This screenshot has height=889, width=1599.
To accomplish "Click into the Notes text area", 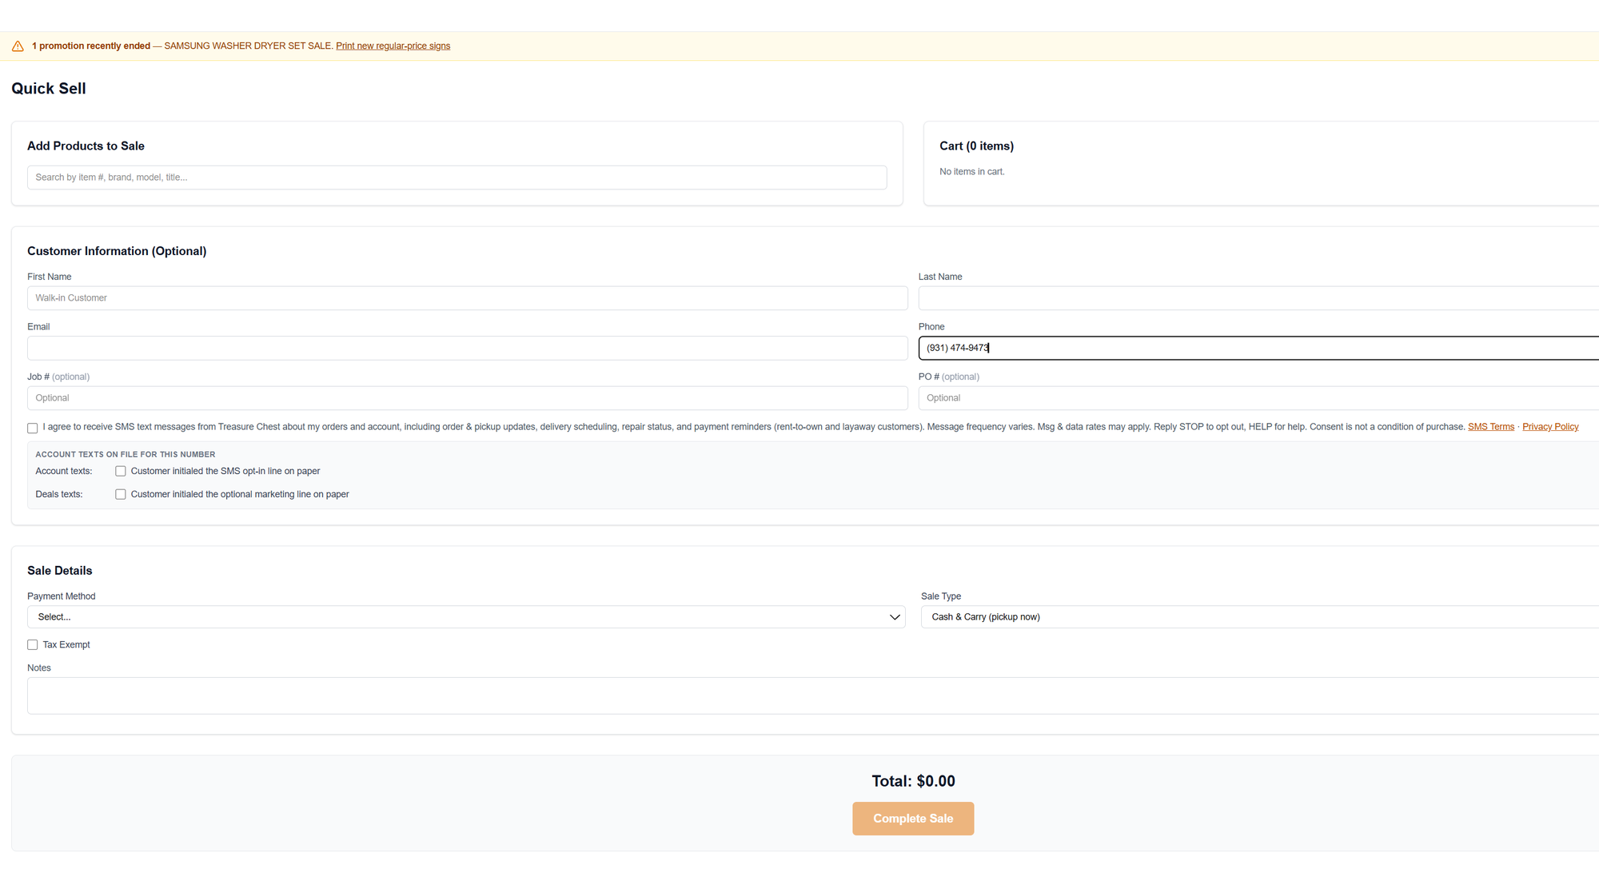I will [813, 696].
